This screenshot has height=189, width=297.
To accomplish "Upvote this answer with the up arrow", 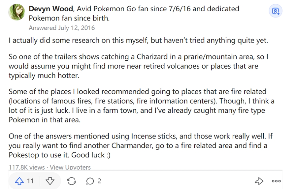I will tap(20, 181).
